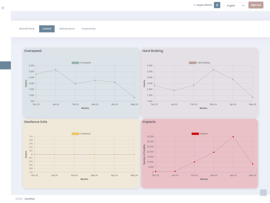Image resolution: width=270 pixels, height=203 pixels.
Task: Click the Overspeed May-24 data point
Action: pos(134,97)
